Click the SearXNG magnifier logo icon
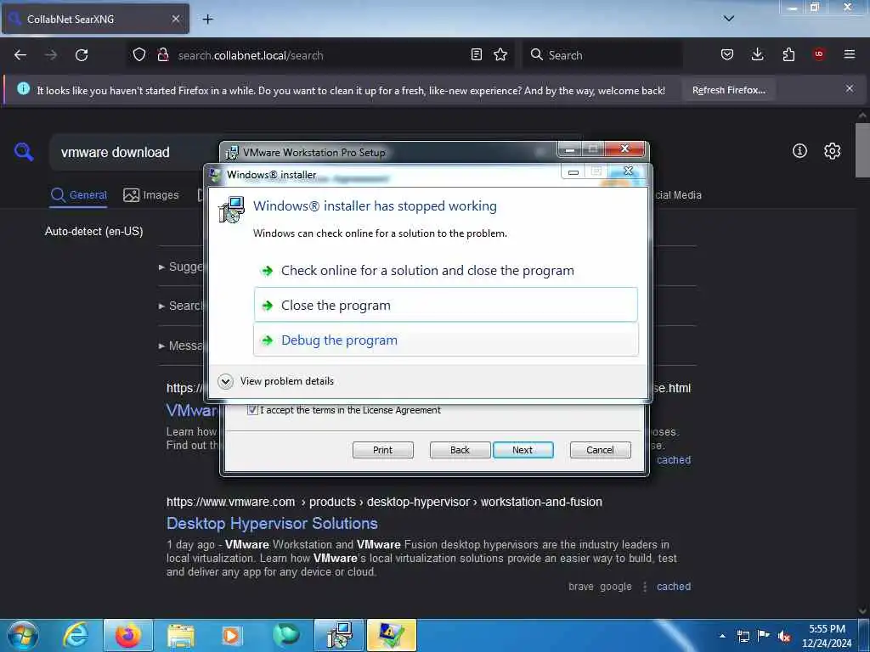 [x=24, y=151]
